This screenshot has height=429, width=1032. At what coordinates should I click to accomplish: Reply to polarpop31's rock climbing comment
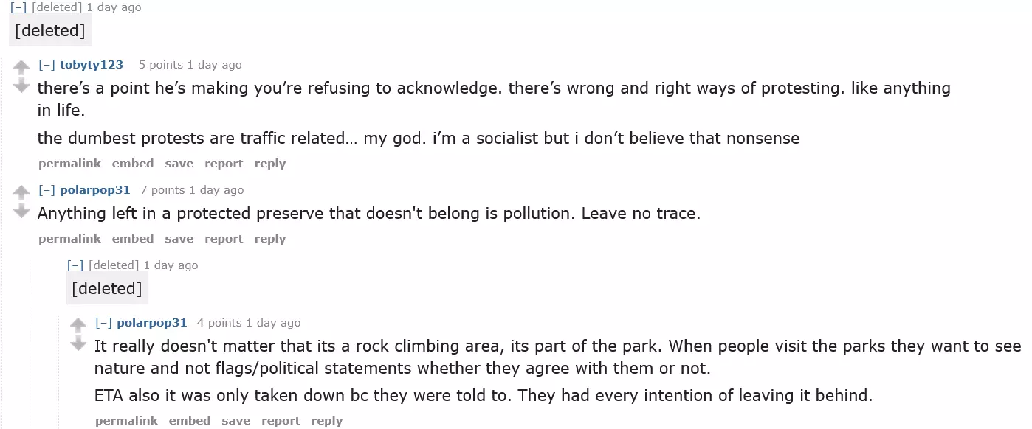(x=327, y=421)
